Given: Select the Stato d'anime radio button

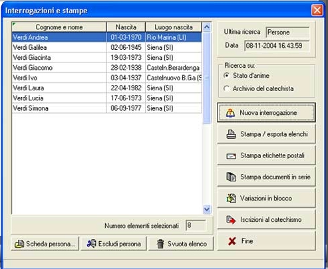Looking at the screenshot, I should point(226,76).
